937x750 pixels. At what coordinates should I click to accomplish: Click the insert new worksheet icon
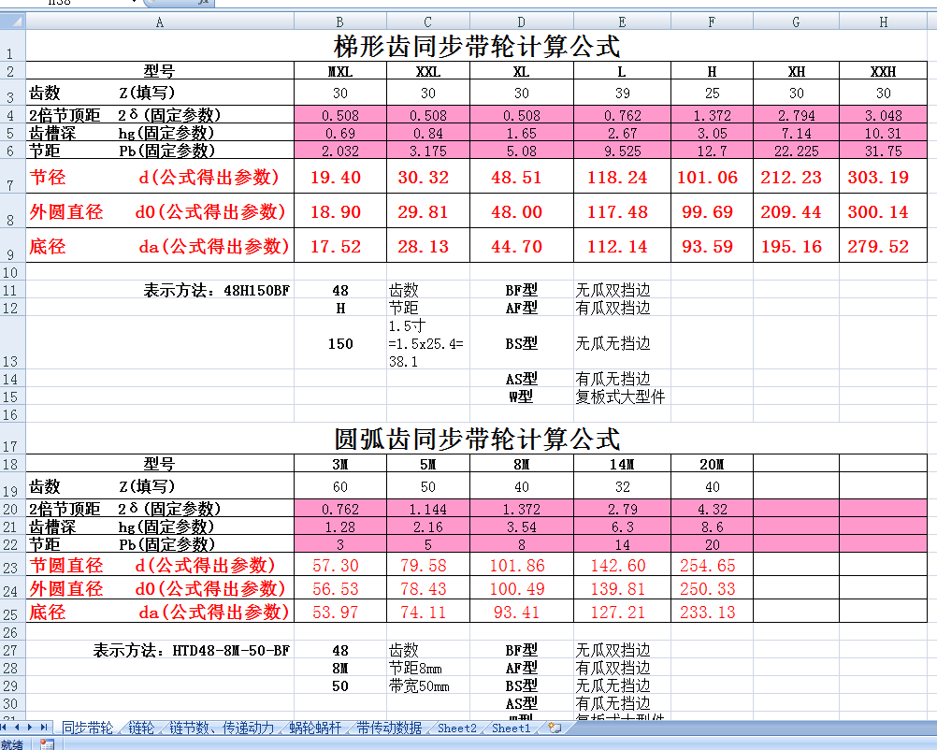(x=555, y=728)
